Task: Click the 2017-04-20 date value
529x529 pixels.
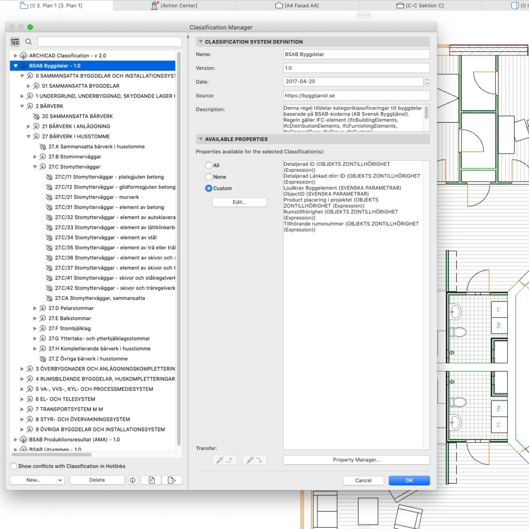Action: click(x=300, y=82)
